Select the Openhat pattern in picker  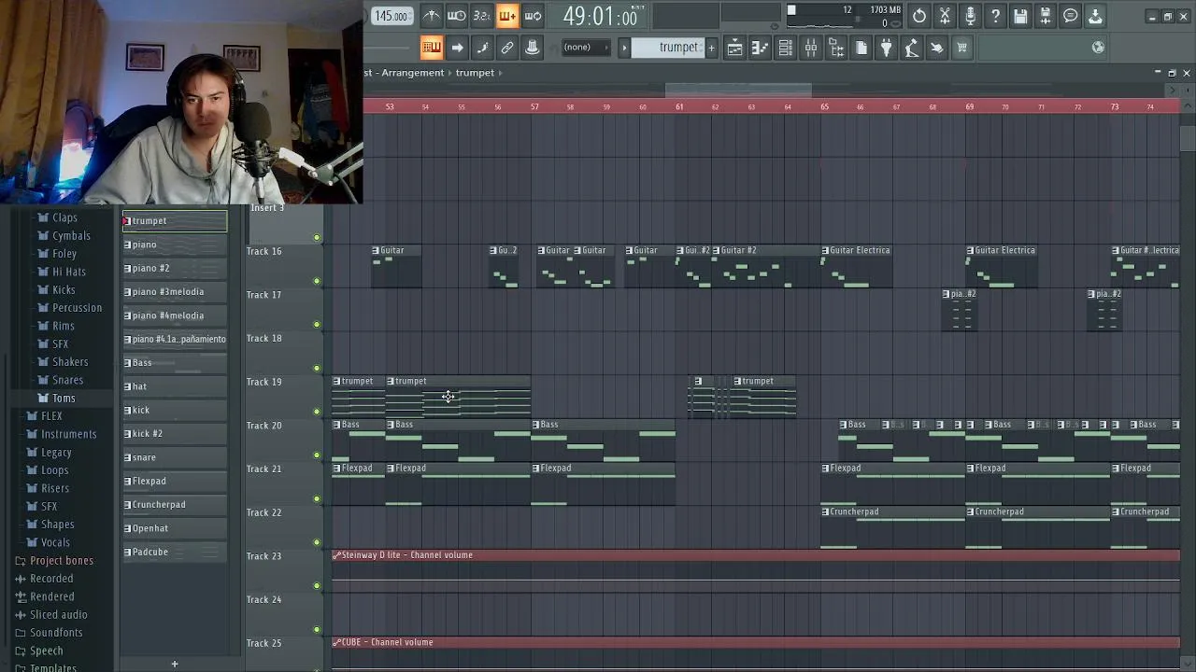point(175,528)
